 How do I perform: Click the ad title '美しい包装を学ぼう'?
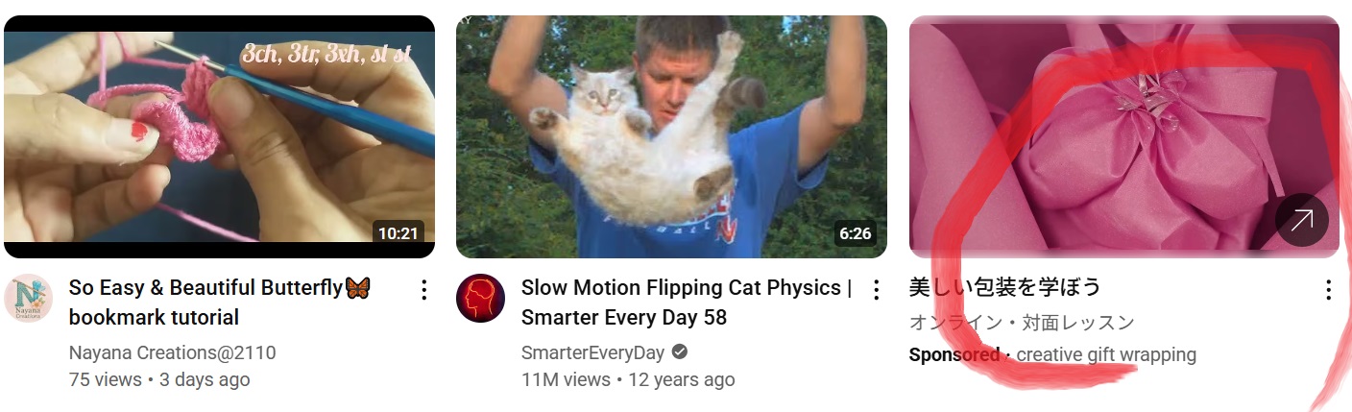pyautogui.click(x=1004, y=287)
